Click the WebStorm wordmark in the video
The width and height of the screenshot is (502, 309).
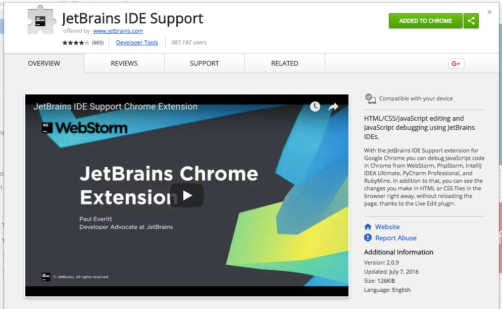click(x=91, y=128)
